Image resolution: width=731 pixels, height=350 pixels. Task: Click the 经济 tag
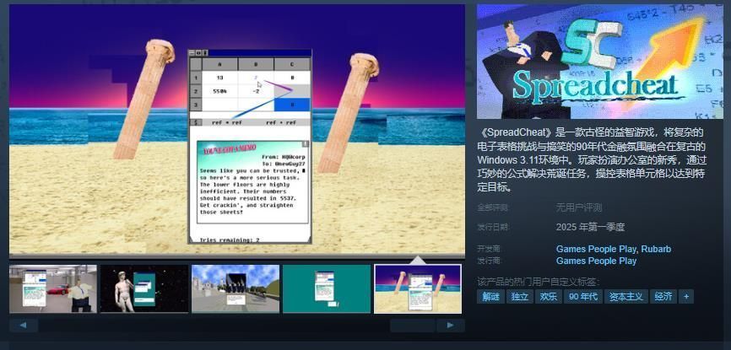663,296
